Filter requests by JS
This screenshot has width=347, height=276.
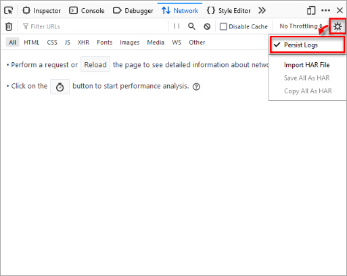(68, 43)
